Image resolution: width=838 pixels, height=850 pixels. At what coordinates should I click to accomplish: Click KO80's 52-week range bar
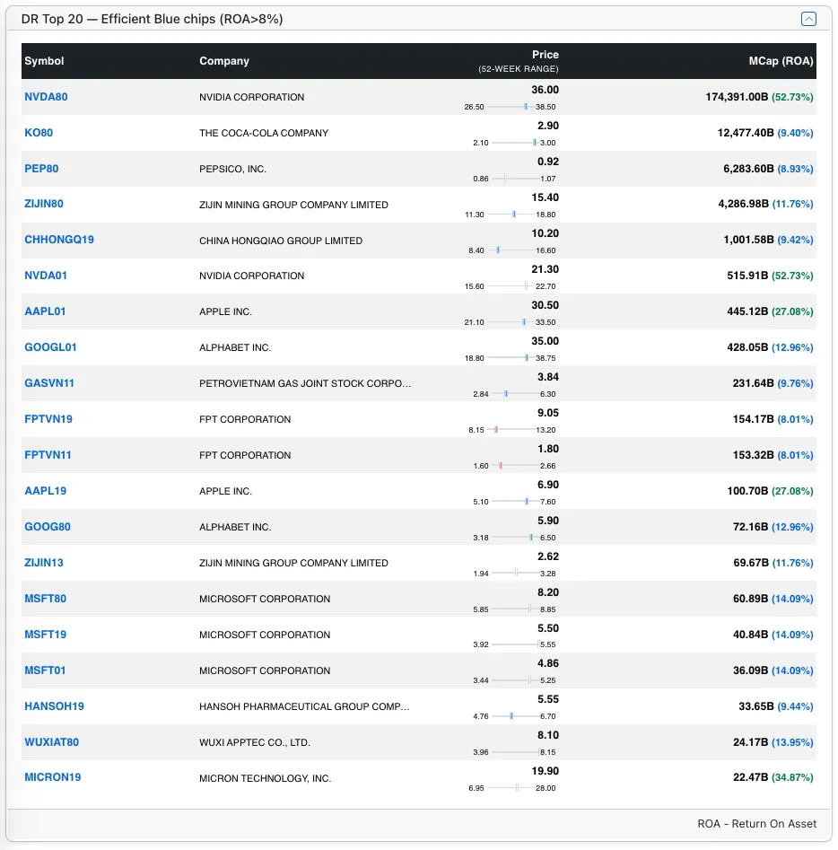(514, 143)
